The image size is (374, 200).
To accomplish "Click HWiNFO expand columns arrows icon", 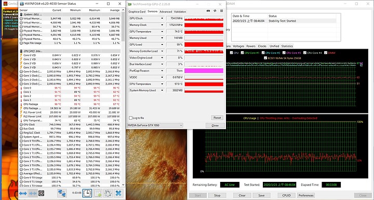I will (x=23, y=193).
